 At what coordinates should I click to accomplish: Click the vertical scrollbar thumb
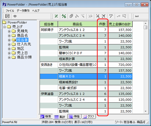click(146, 27)
